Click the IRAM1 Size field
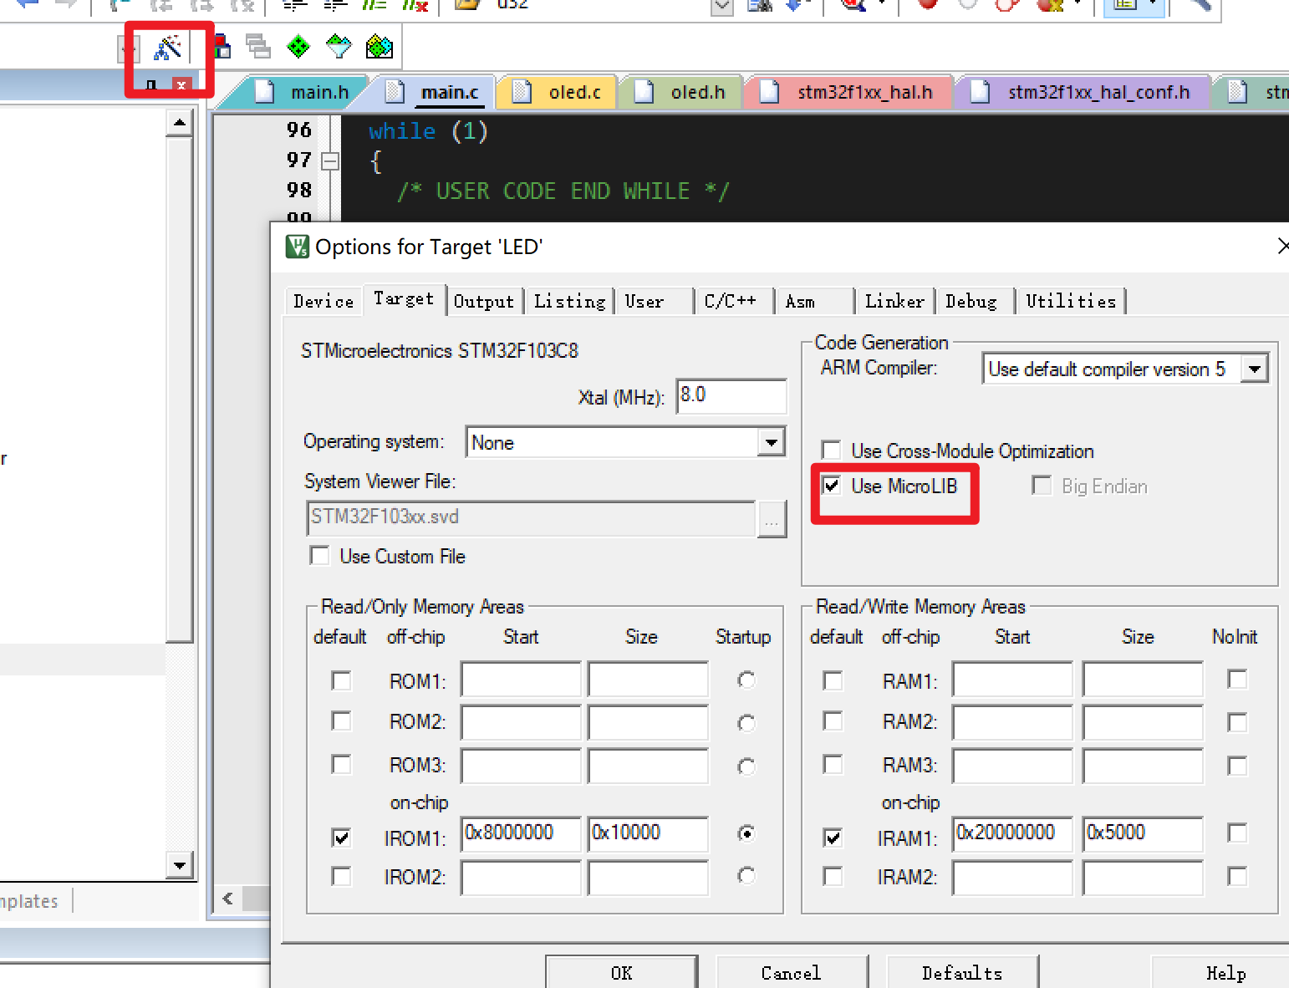The height and width of the screenshot is (988, 1289). coord(1143,833)
